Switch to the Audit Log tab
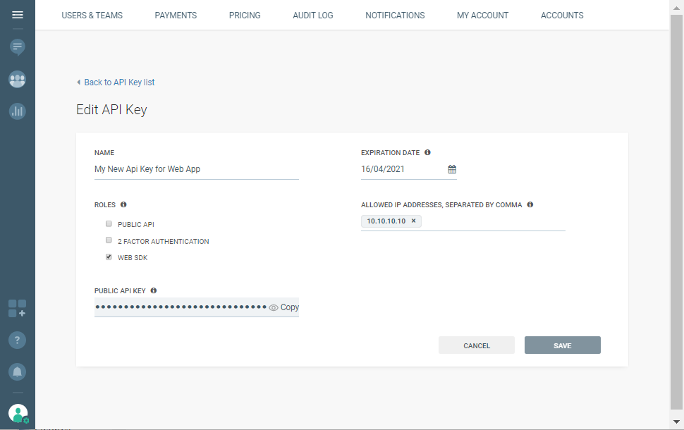The image size is (684, 430). (x=312, y=16)
